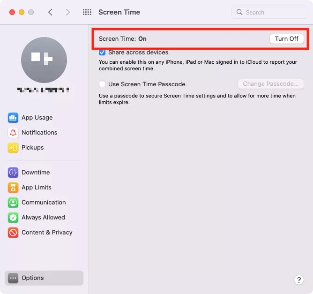The width and height of the screenshot is (313, 294).
Task: Click the user profile avatar picture
Action: 44,60
